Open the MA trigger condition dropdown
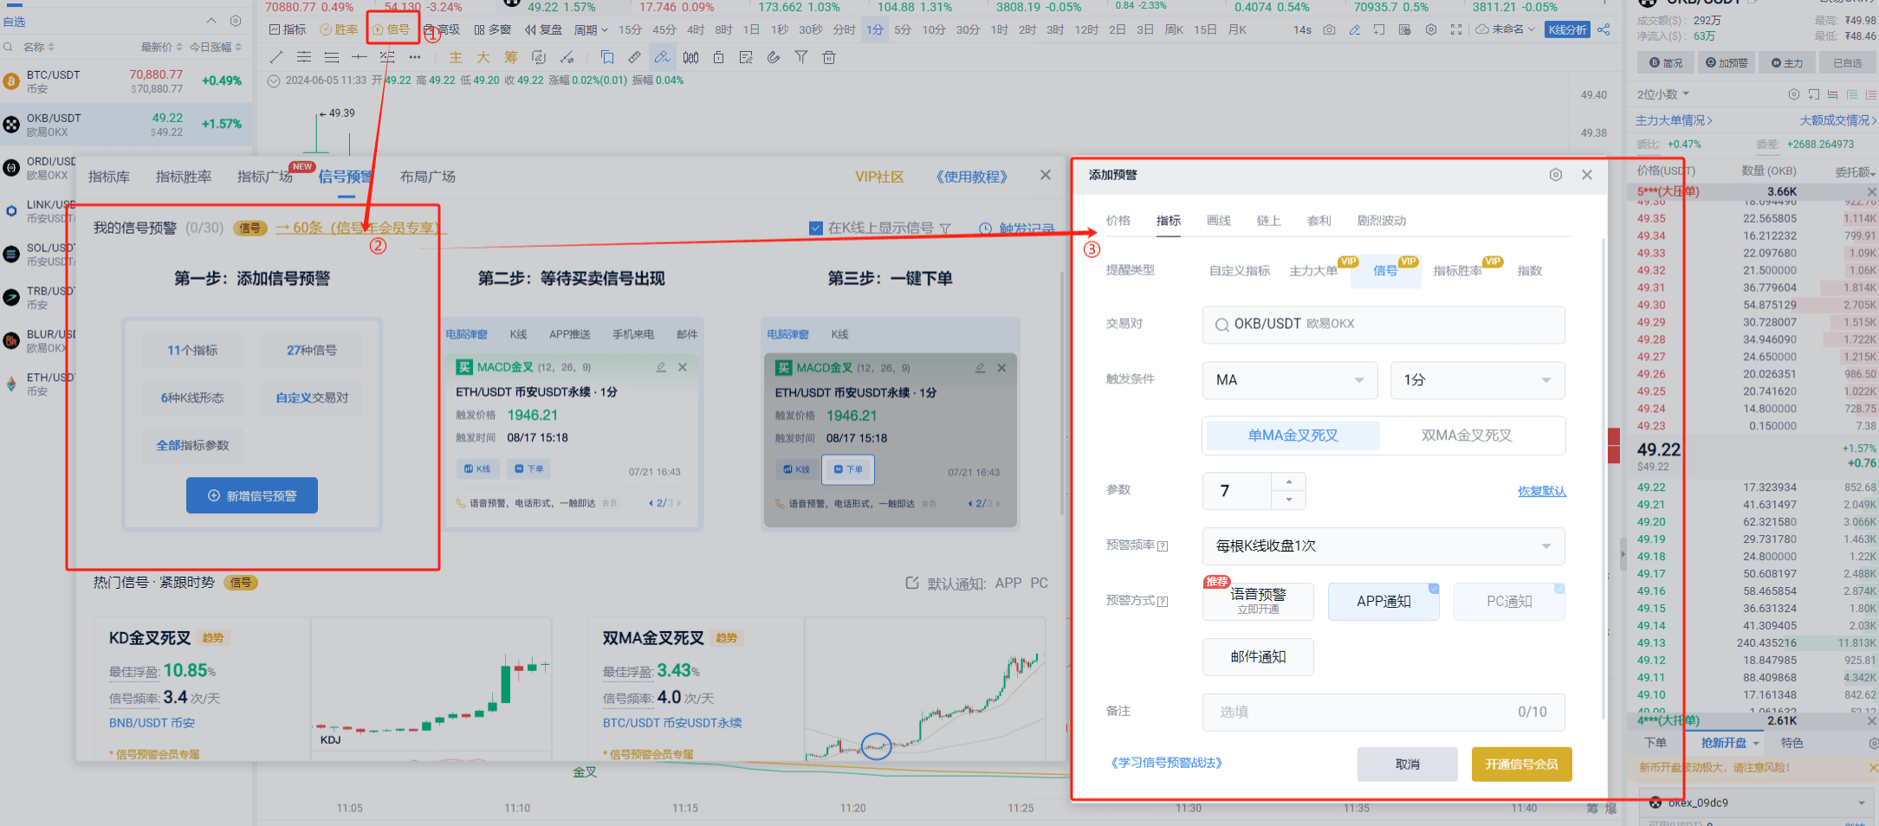 coord(1290,380)
